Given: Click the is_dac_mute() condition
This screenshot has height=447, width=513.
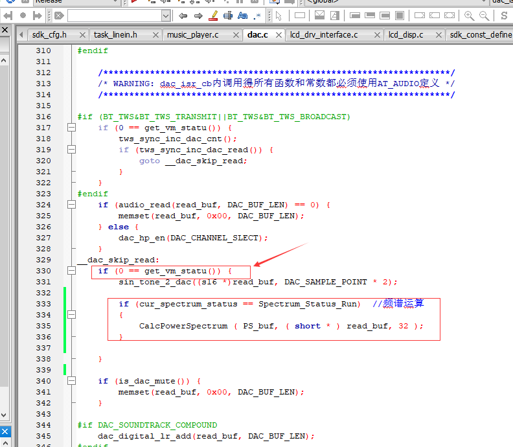Looking at the screenshot, I should (154, 381).
